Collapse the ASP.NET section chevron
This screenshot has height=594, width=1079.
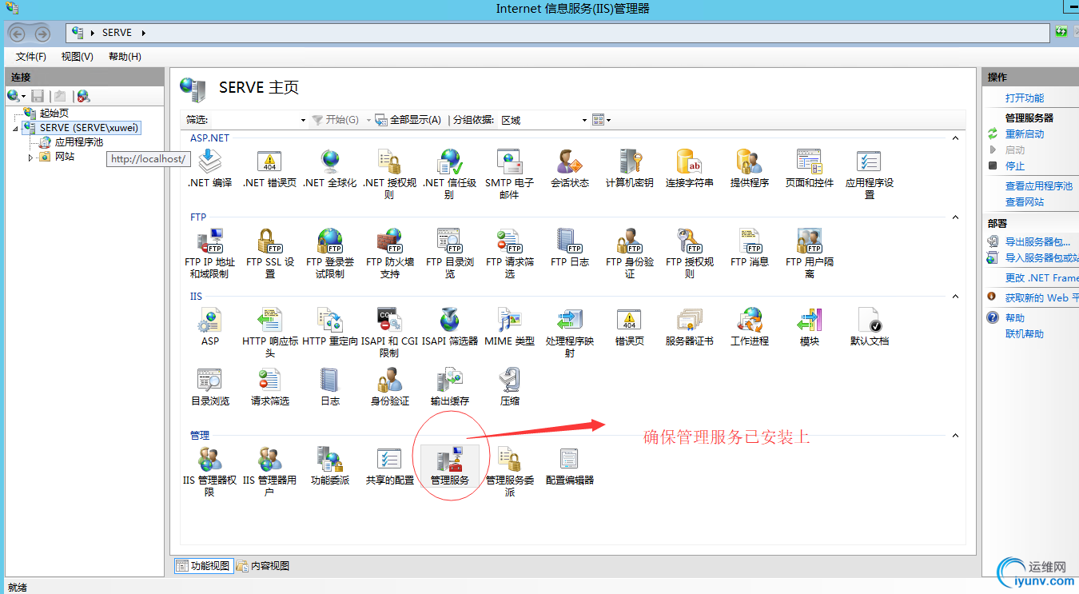[x=956, y=138]
